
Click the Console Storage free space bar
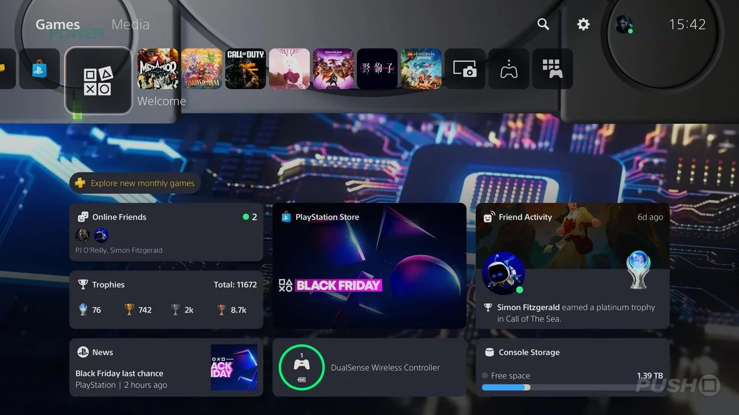pos(573,387)
